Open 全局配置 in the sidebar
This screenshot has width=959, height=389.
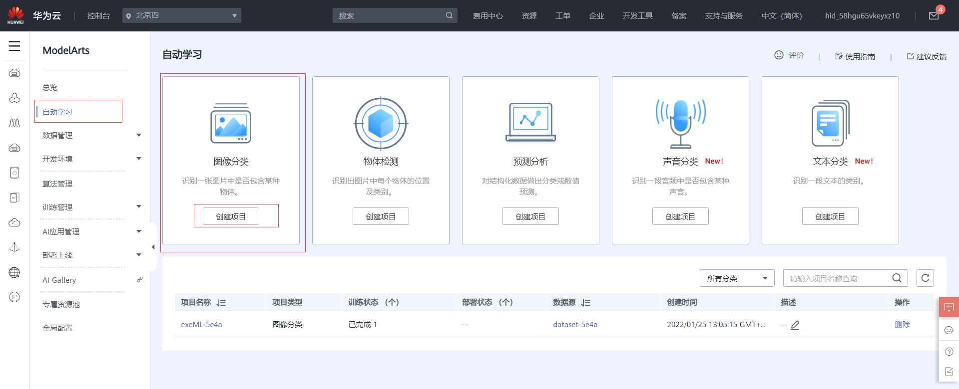[x=57, y=328]
